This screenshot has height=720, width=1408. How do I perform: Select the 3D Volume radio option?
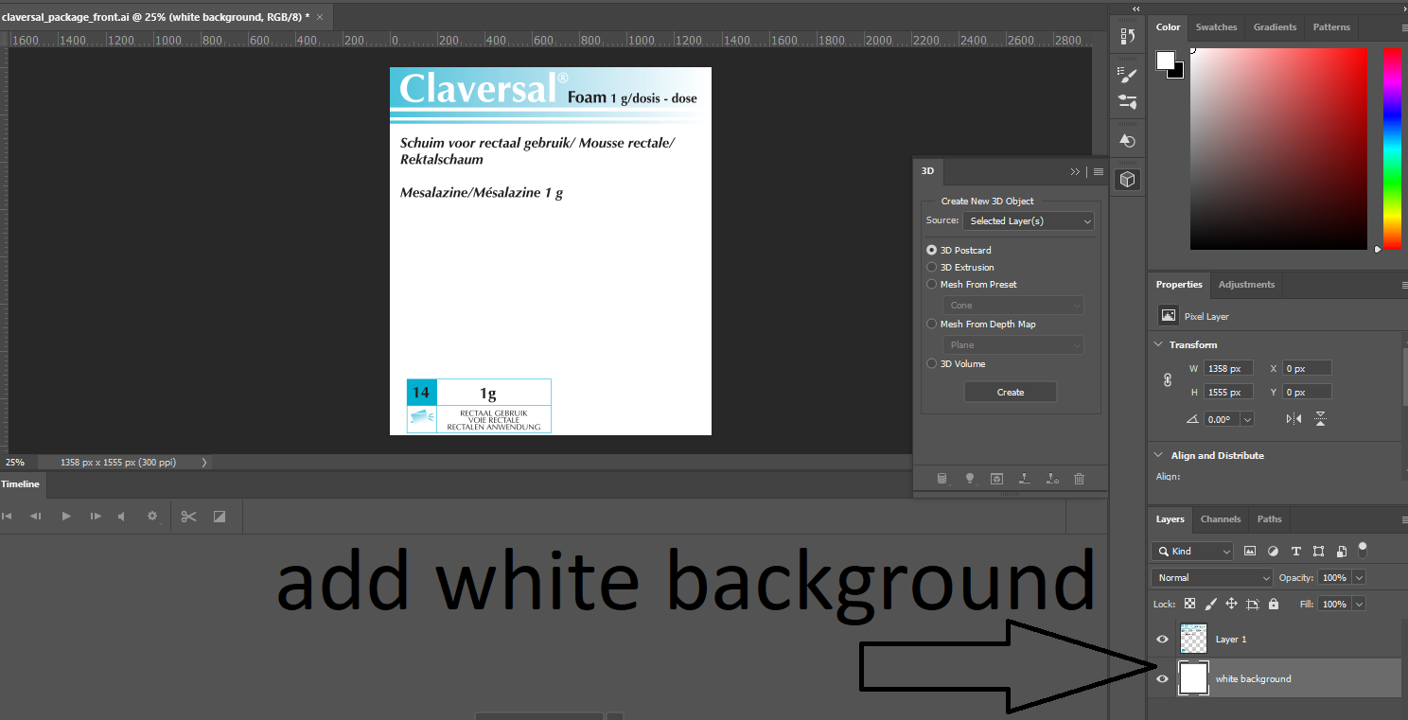pos(931,363)
